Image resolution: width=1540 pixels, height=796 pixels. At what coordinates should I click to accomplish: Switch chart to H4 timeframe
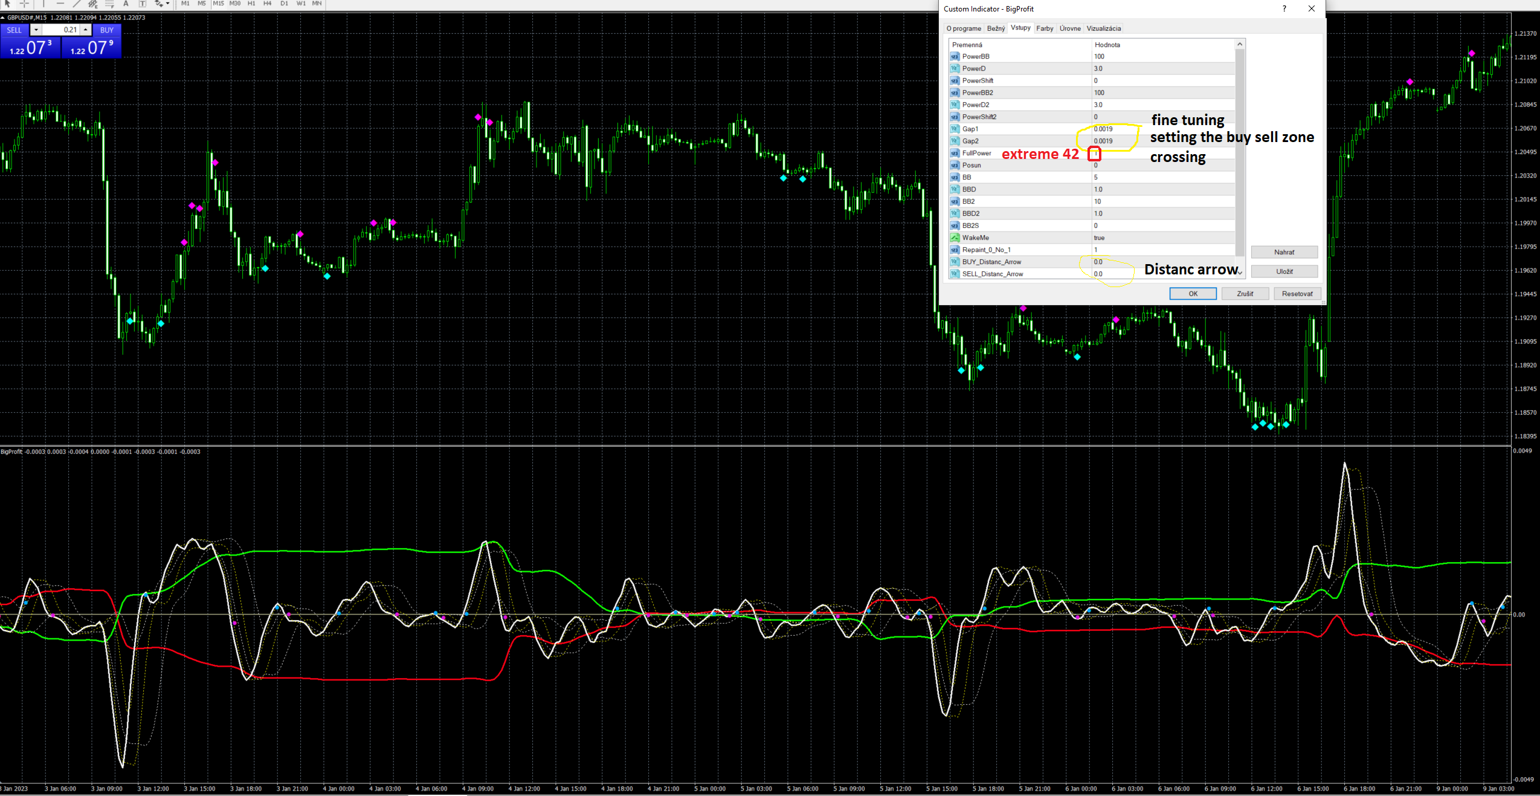tap(268, 4)
